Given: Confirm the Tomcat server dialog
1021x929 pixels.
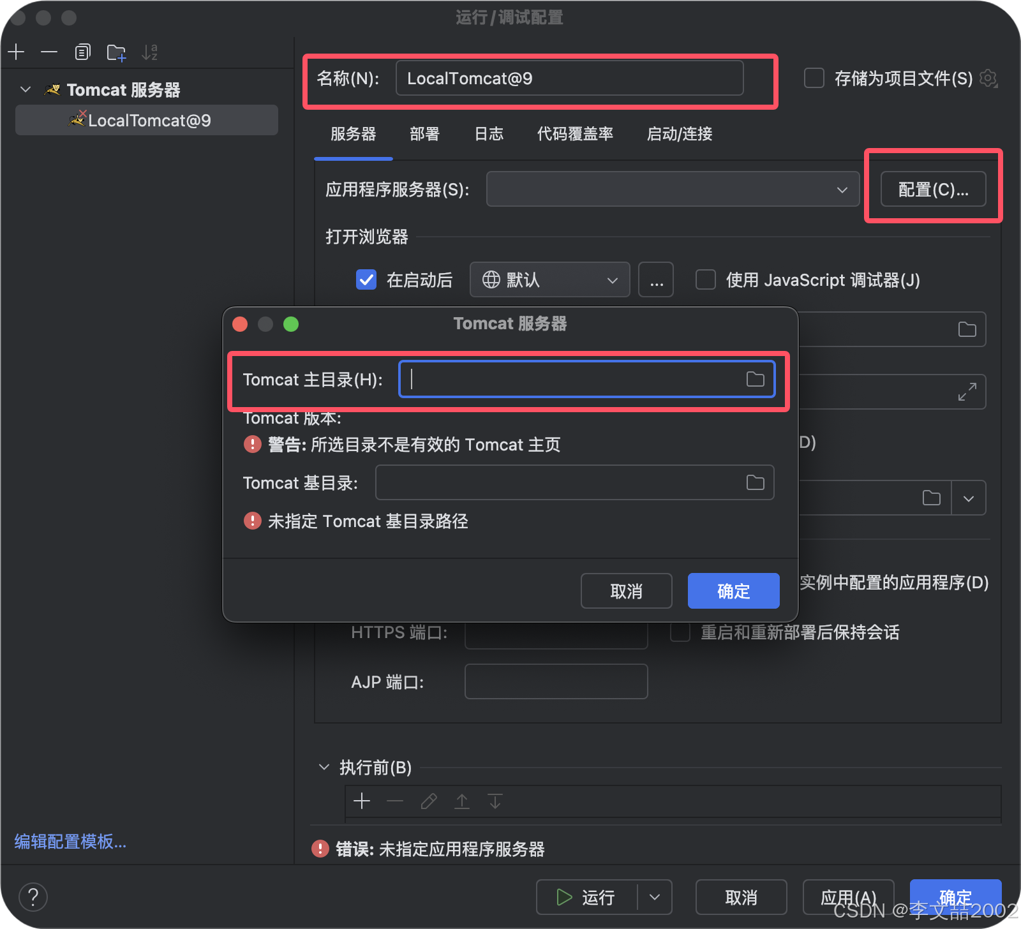Looking at the screenshot, I should click(x=734, y=591).
